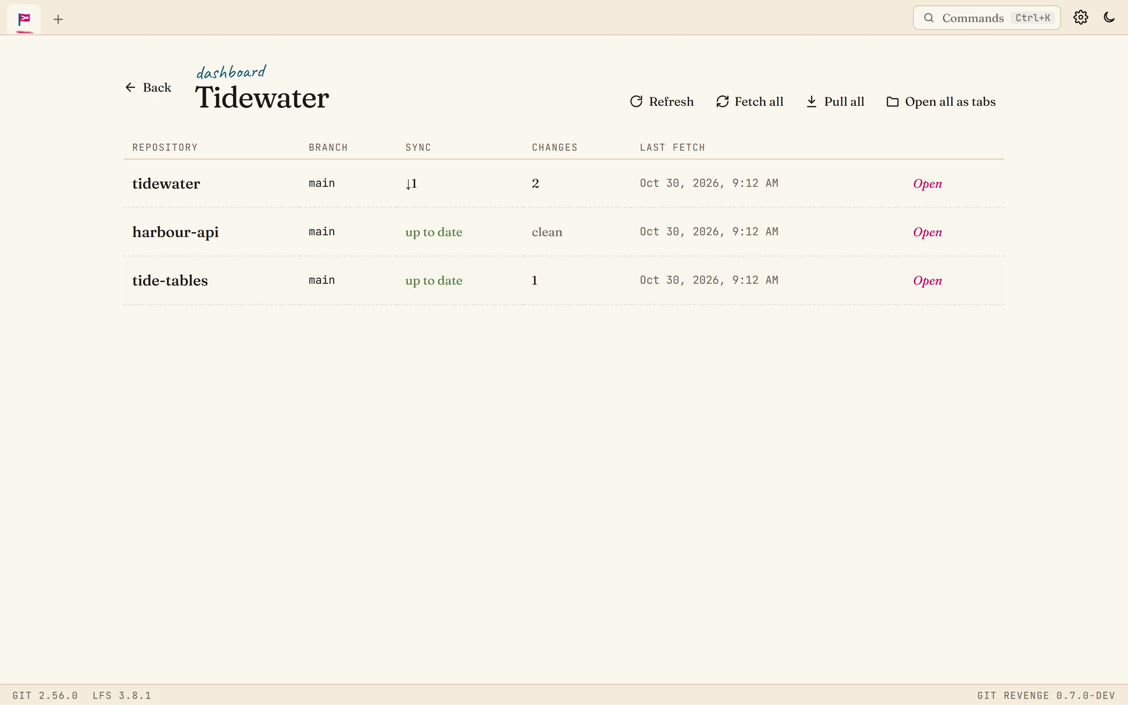Open the tide-tables repository link
The image size is (1128, 705).
pos(927,281)
